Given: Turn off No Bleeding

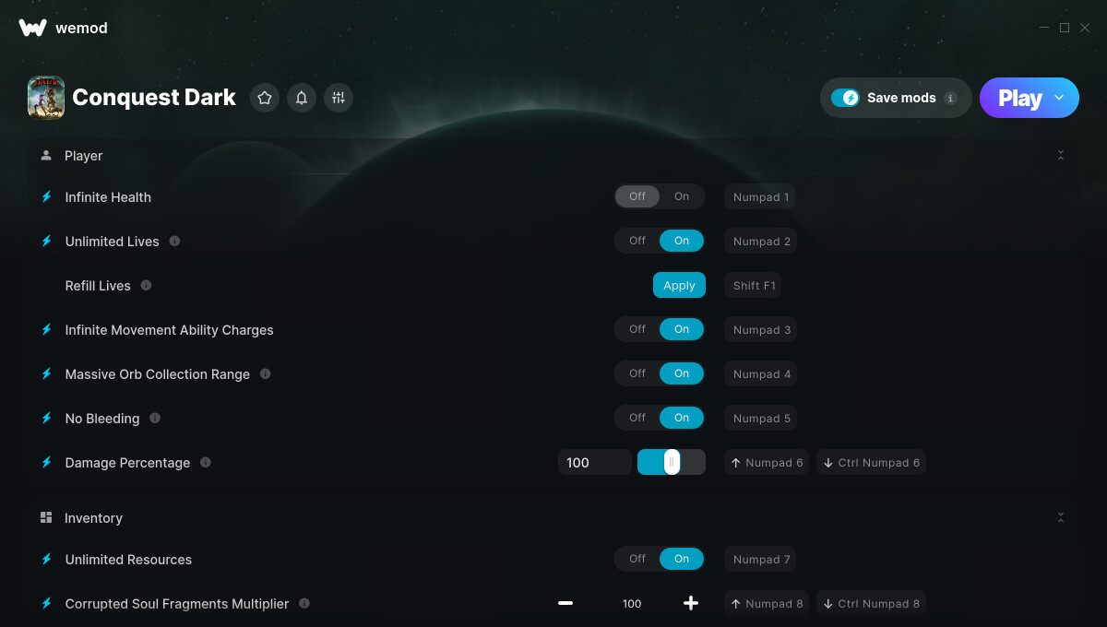Looking at the screenshot, I should (637, 418).
